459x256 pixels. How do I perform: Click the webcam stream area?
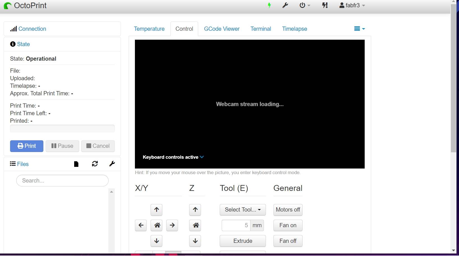point(250,104)
